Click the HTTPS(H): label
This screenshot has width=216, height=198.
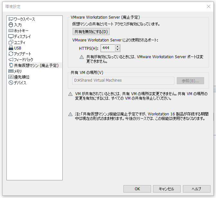[x=89, y=48]
